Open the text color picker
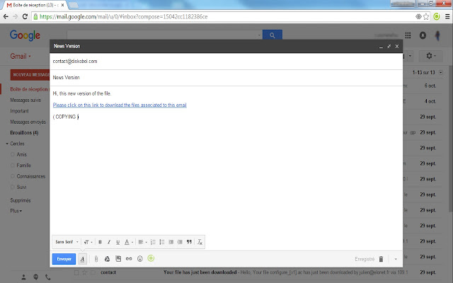453x283 pixels. (x=129, y=242)
